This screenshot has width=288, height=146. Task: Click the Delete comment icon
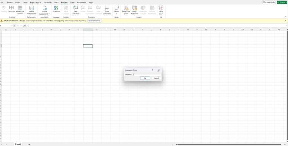83,8
